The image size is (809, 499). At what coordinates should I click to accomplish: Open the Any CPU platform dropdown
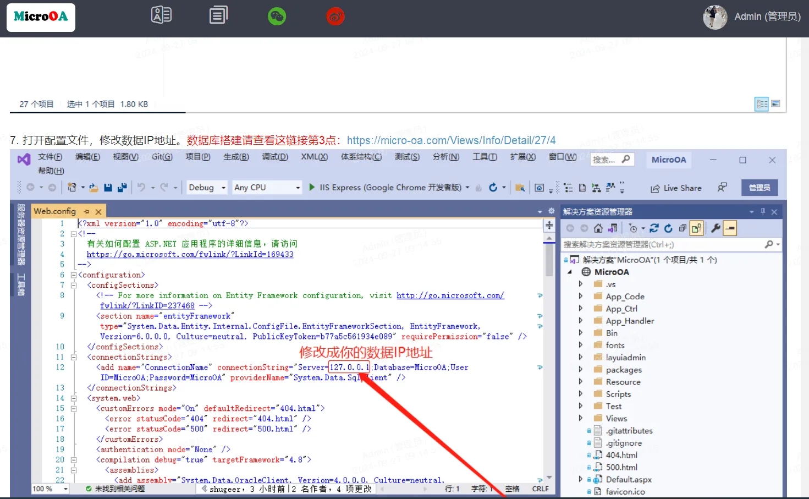267,188
